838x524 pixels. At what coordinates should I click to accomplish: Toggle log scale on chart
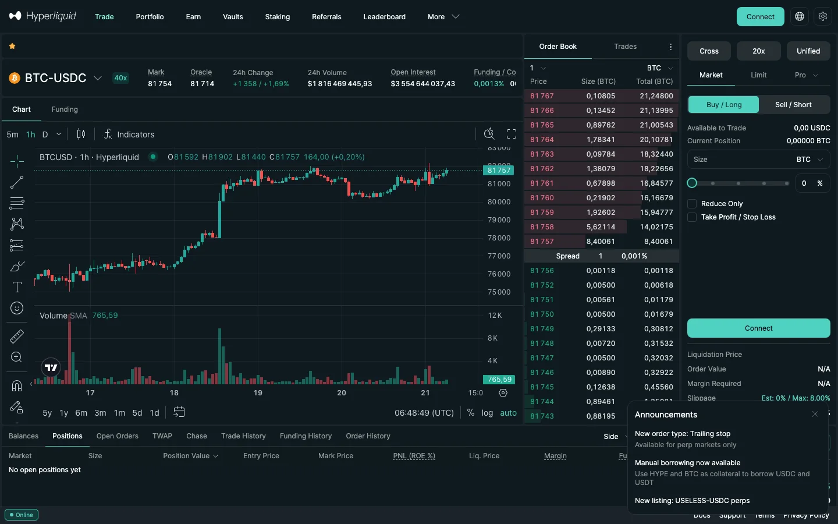[x=487, y=413]
